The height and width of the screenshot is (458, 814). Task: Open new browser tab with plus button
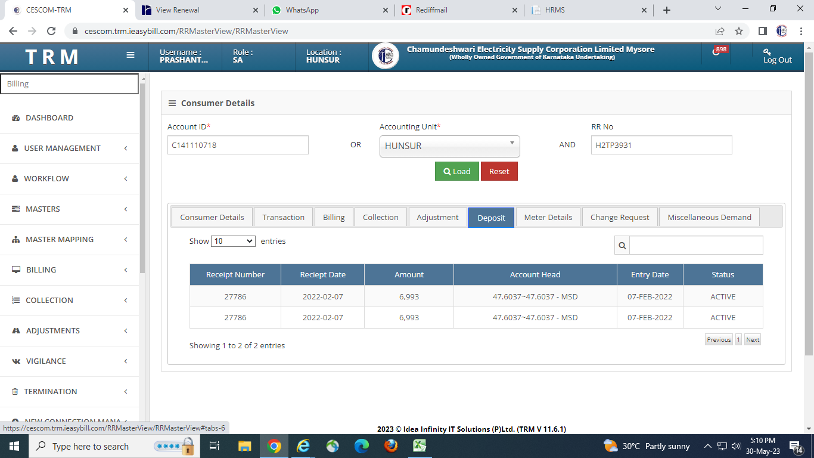click(667, 10)
